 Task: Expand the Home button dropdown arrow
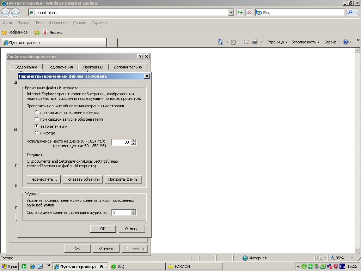[227, 42]
